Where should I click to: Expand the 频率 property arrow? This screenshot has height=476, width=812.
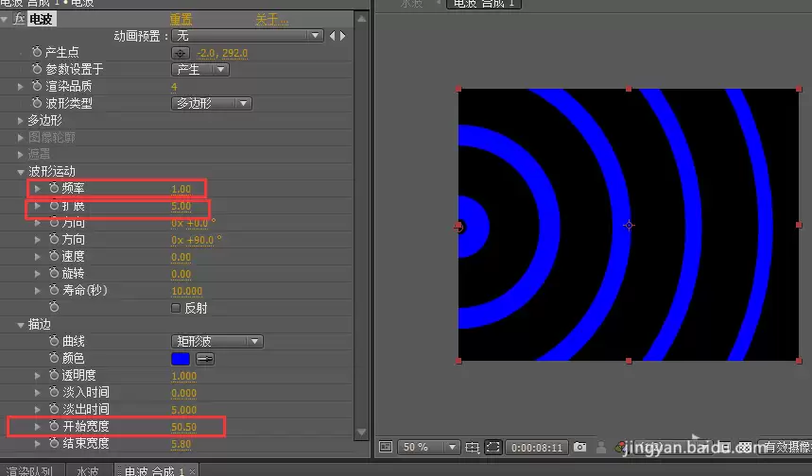37,188
